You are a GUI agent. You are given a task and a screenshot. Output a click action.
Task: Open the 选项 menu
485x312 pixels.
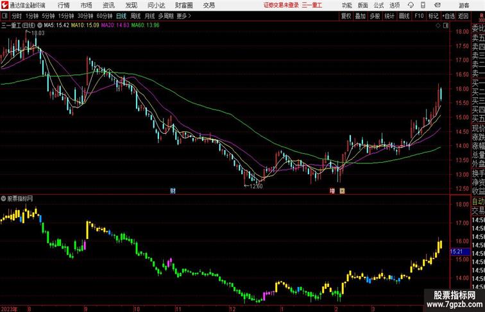395,5
